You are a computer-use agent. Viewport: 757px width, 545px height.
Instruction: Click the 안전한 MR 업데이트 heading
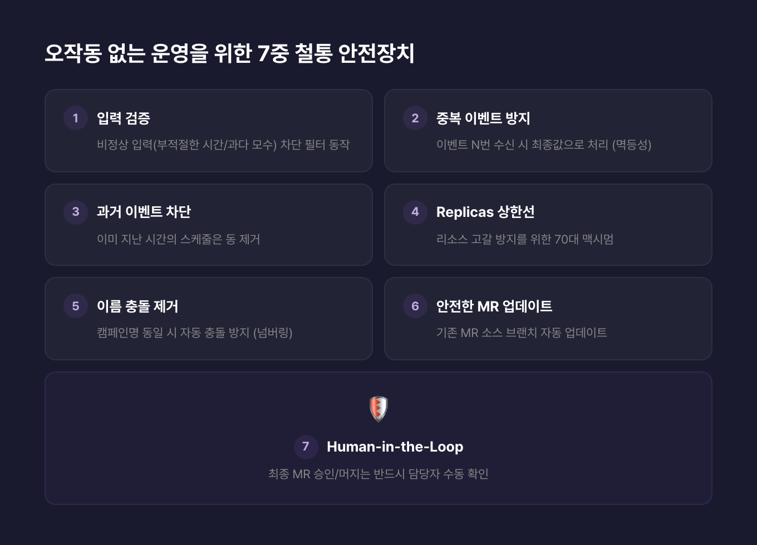[494, 306]
